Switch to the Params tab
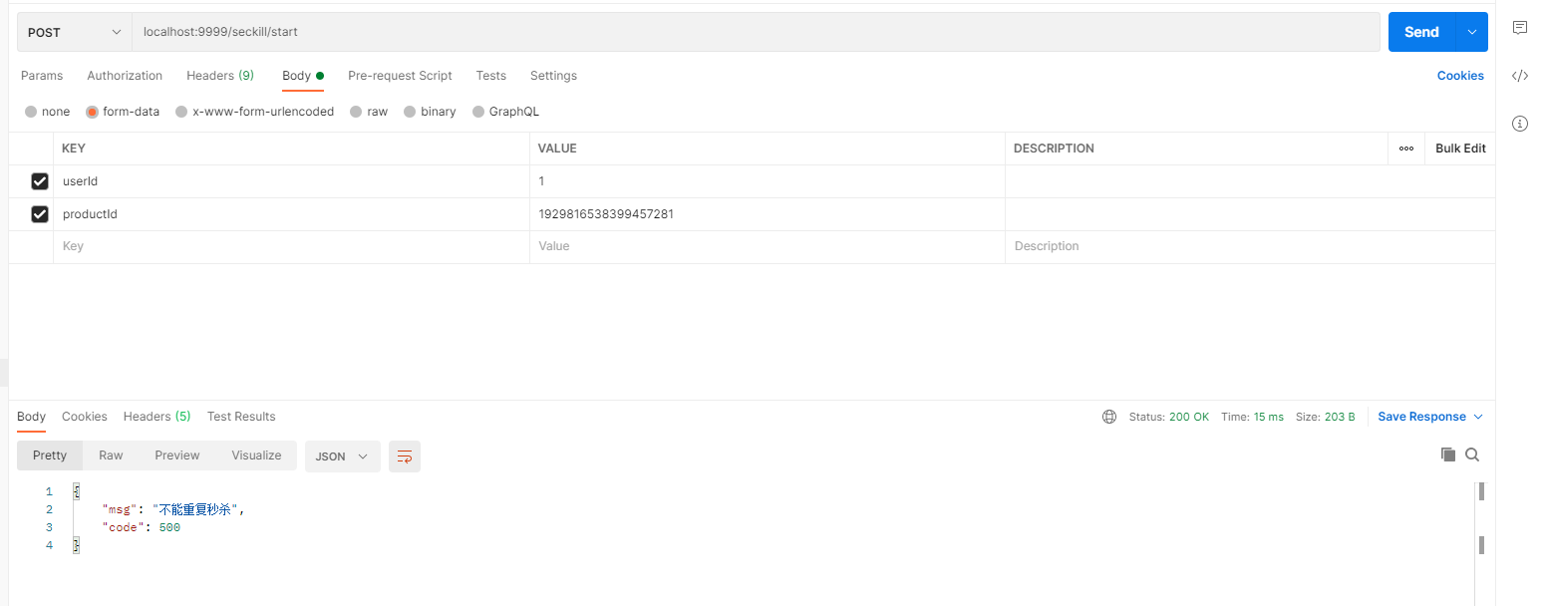 pyautogui.click(x=42, y=76)
